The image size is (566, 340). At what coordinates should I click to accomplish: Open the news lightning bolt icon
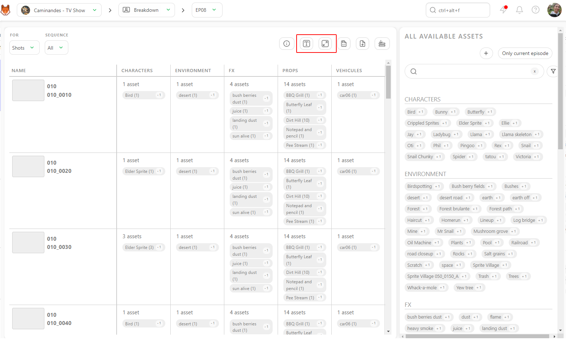504,10
